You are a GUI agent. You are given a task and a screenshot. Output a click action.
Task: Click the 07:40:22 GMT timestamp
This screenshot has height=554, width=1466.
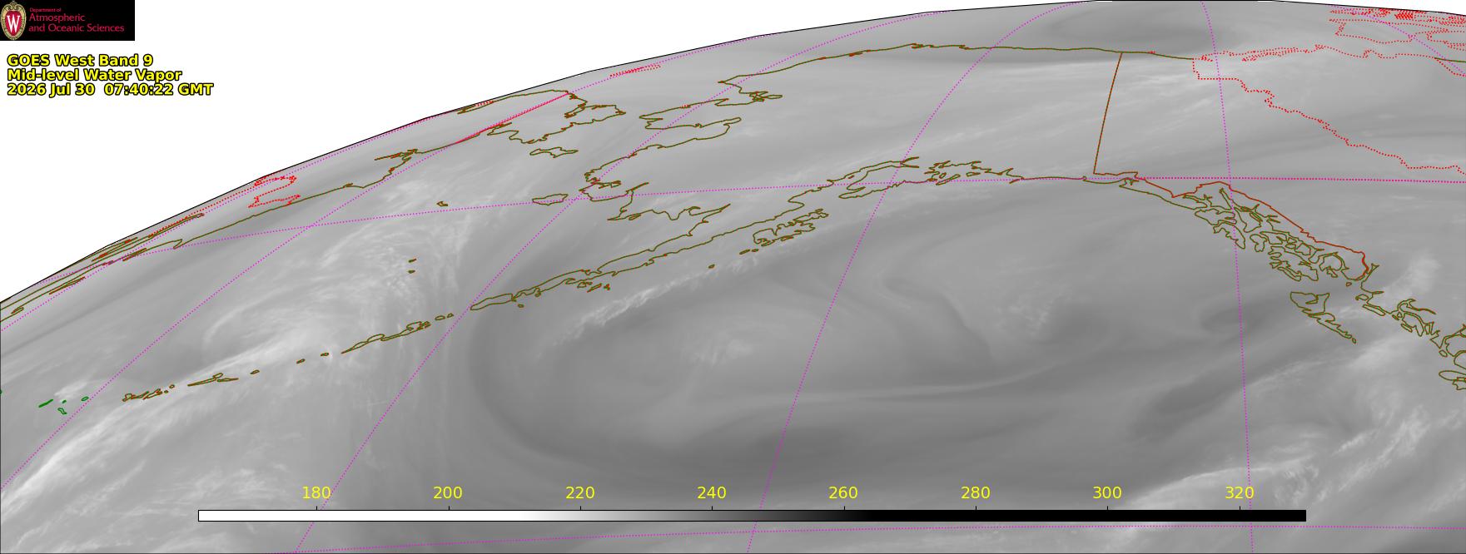[x=158, y=90]
